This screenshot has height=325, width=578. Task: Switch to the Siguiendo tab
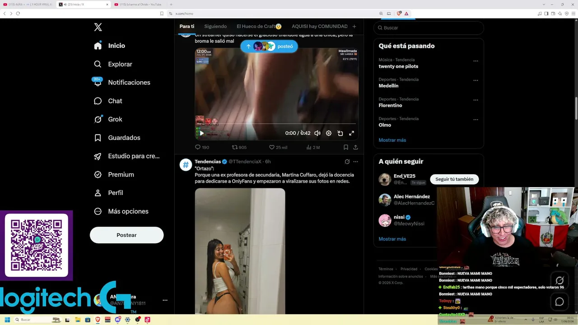pos(215,26)
